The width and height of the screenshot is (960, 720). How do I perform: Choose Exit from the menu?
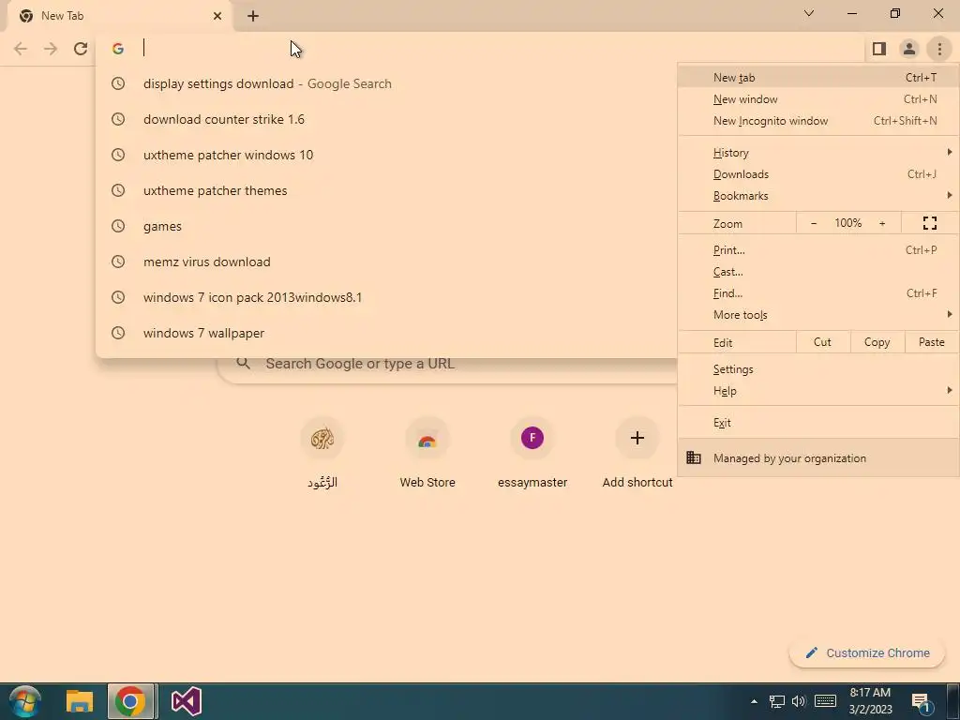click(817, 423)
